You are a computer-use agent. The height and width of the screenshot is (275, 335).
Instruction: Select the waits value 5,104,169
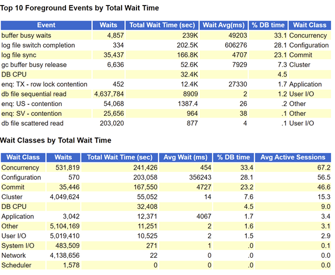pyautogui.click(x=64, y=226)
